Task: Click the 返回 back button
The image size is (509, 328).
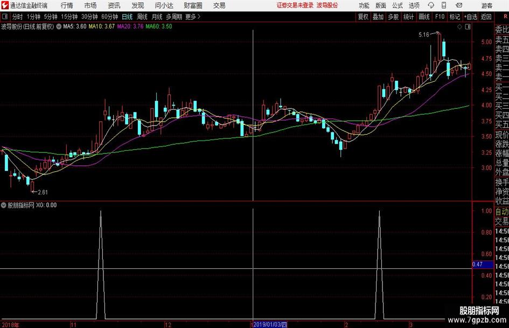Action: point(486,17)
